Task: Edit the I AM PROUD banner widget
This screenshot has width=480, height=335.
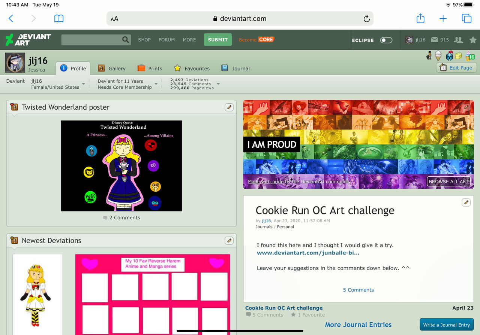Action: click(466, 107)
